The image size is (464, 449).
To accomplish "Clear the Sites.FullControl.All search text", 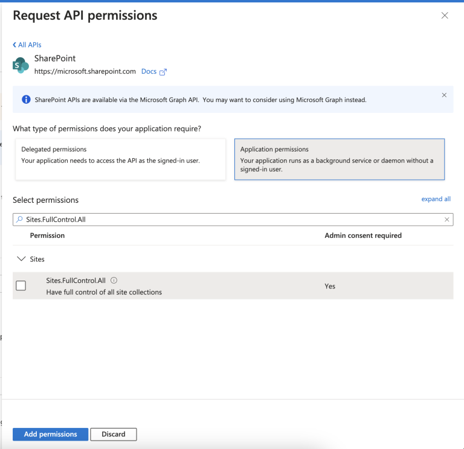I will click(x=446, y=220).
